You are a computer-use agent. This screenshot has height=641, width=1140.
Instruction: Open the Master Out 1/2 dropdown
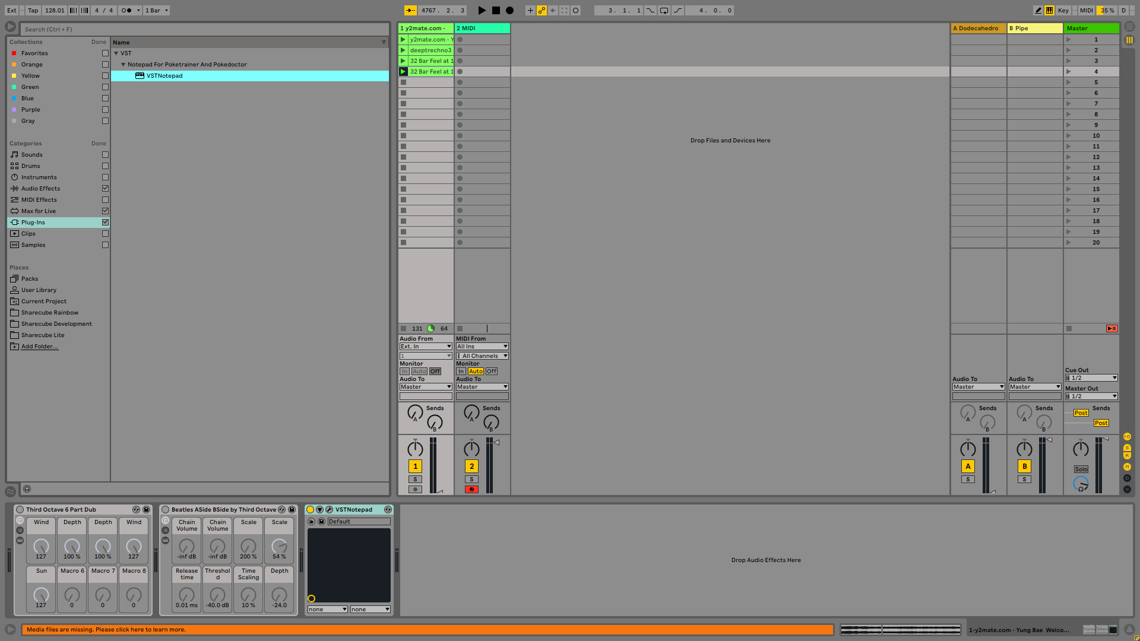1091,396
